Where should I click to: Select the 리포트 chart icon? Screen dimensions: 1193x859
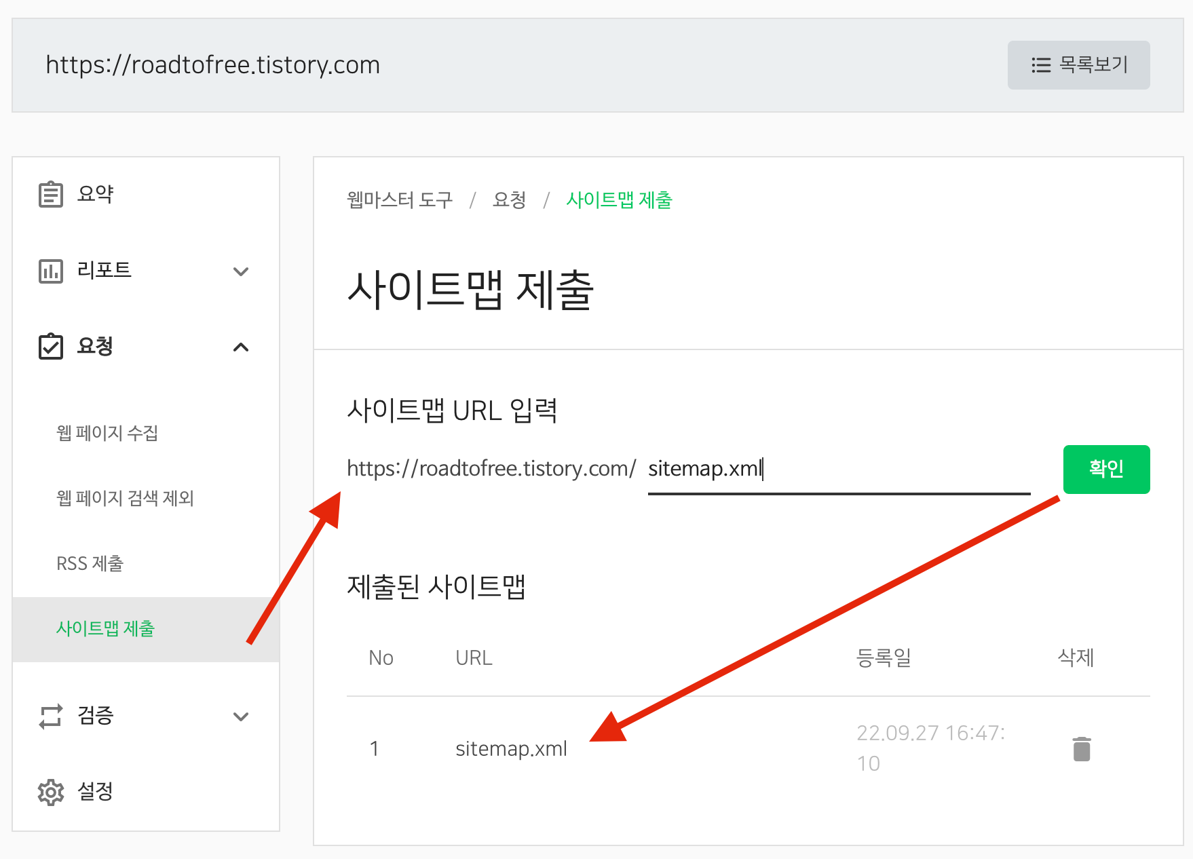point(50,271)
